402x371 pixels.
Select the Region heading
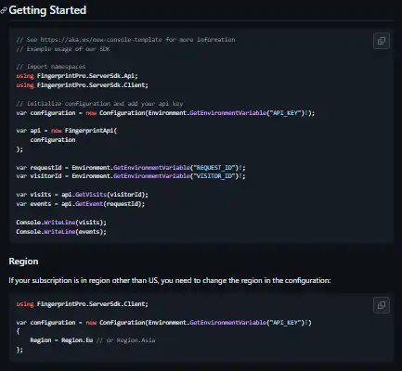(23, 262)
